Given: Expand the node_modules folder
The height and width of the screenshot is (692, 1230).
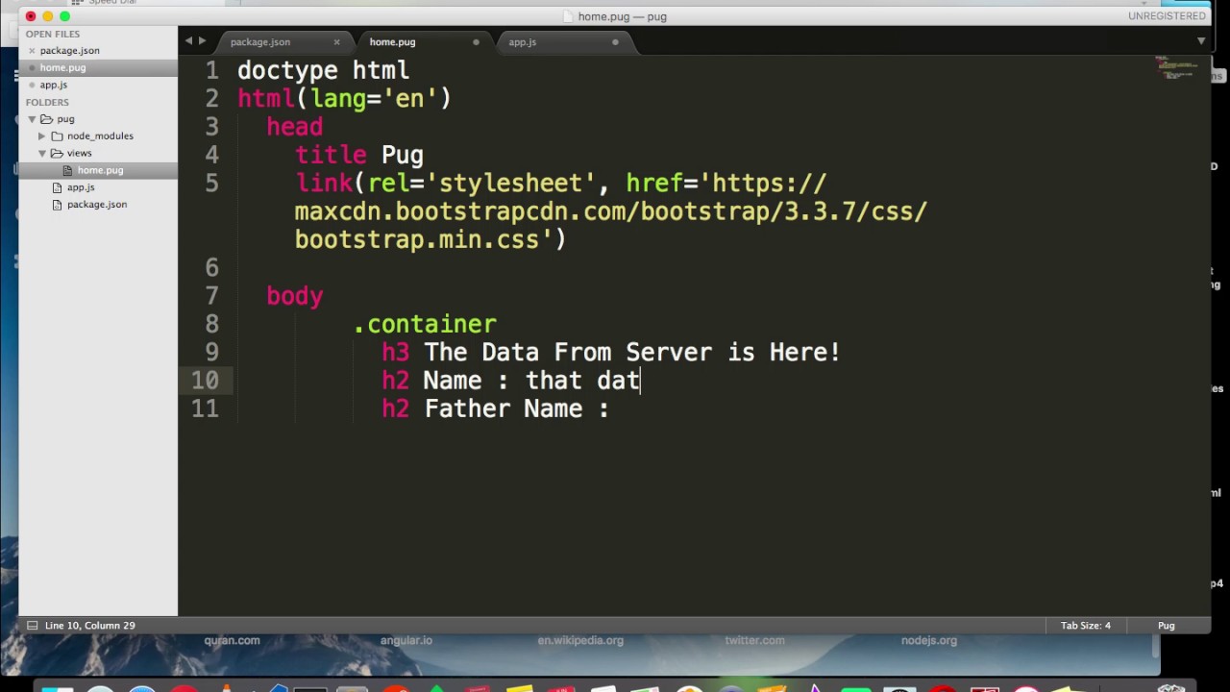Looking at the screenshot, I should [42, 136].
